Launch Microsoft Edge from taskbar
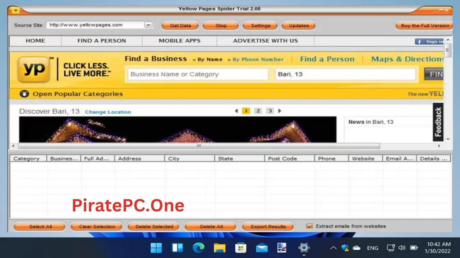This screenshot has height=258, width=460. 198,248
